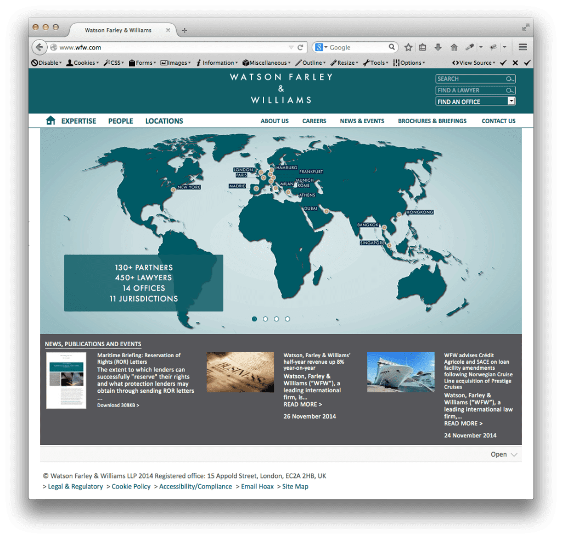Click the browser back arrow button
Viewport: 562px width, 539px height.
40,47
